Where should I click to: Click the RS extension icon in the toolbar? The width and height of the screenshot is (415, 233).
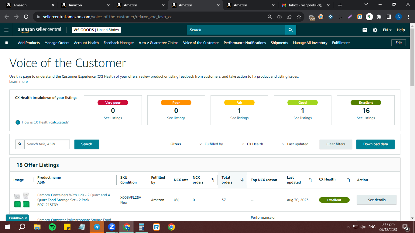[x=369, y=17]
